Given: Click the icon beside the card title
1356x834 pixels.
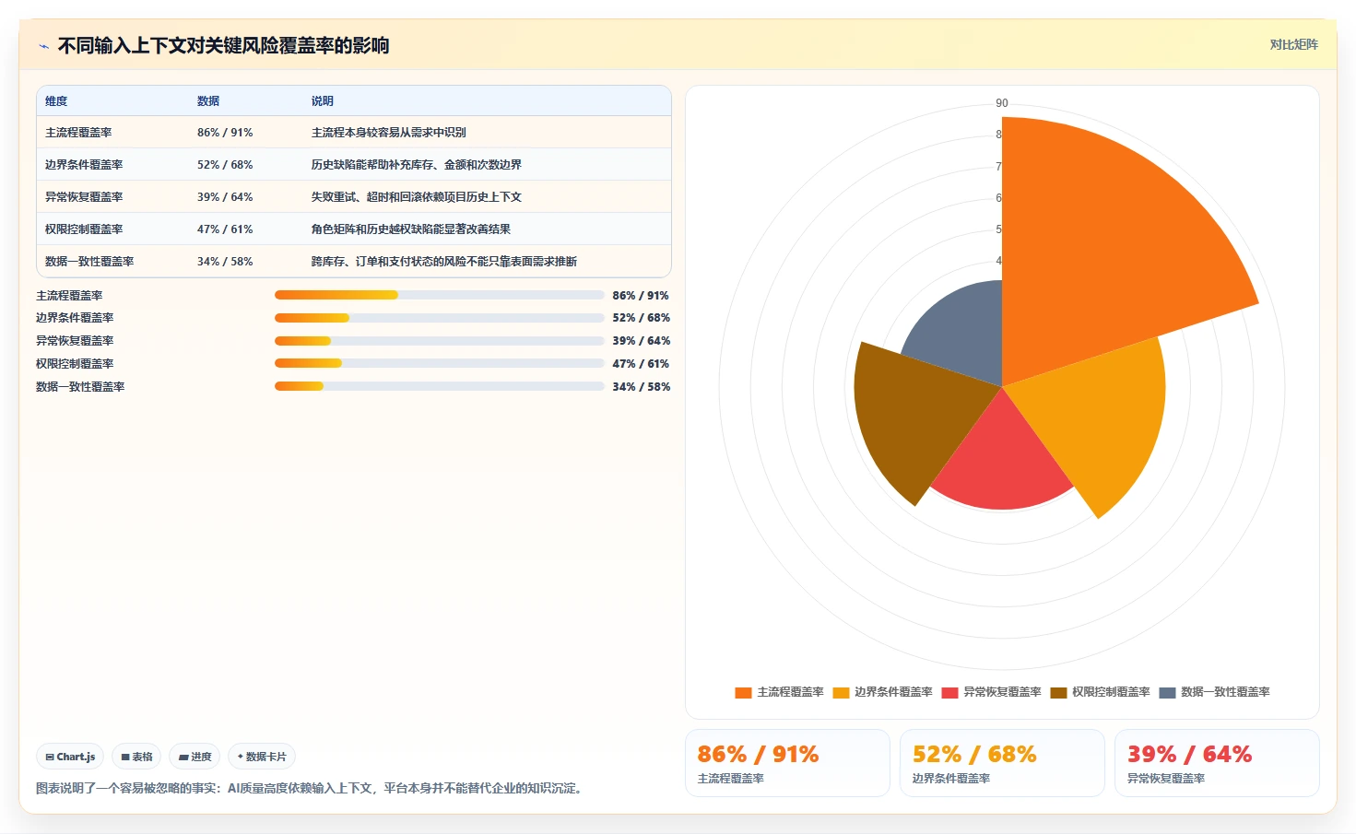Looking at the screenshot, I should pos(43,46).
